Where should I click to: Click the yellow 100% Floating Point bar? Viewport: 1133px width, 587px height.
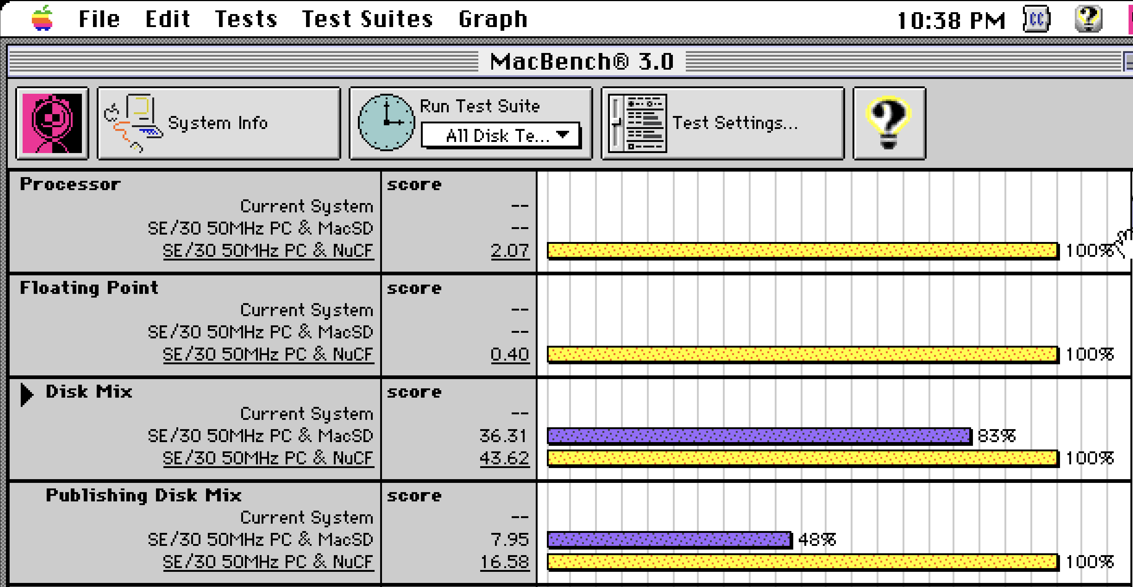[803, 355]
